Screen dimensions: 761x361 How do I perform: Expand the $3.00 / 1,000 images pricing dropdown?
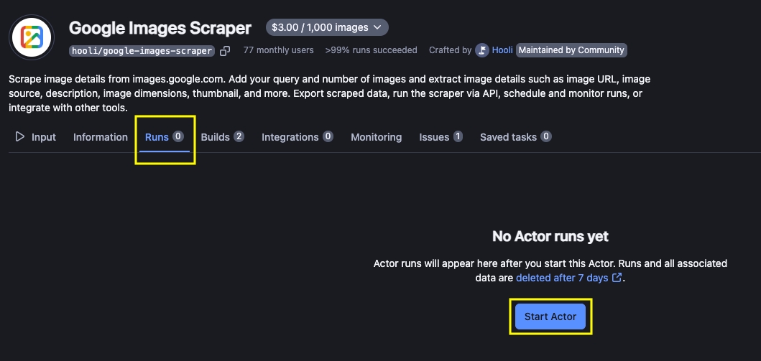[x=327, y=27]
